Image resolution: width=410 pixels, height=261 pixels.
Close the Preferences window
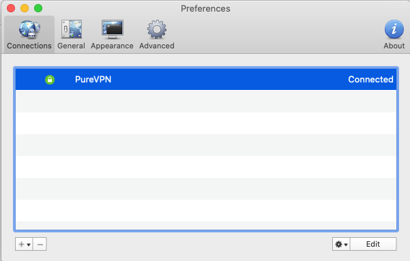(x=11, y=8)
